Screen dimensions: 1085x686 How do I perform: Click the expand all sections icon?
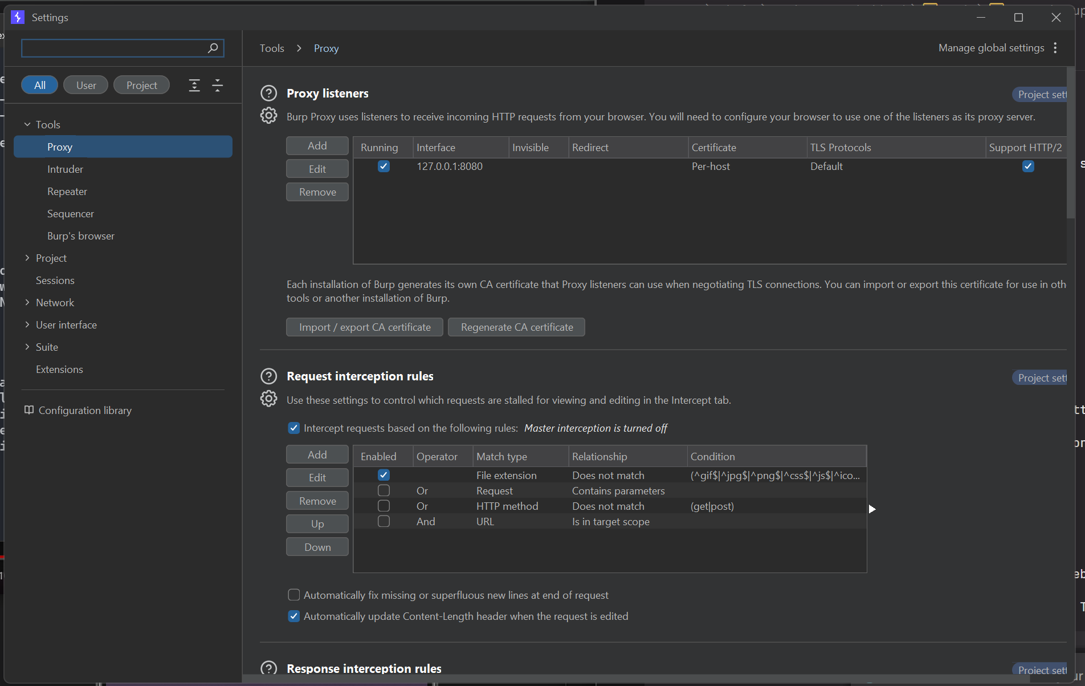point(194,86)
